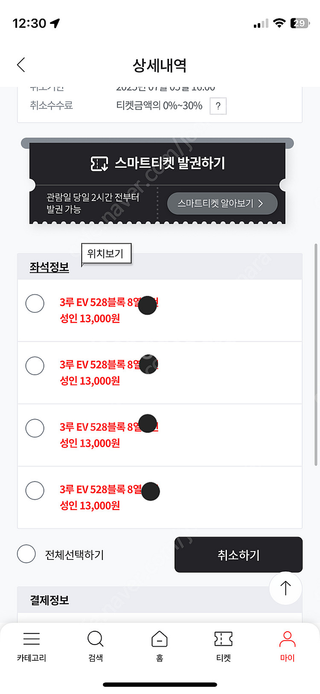Open 티켓 ticket icon in bottom bar
Viewport: 320px width, 694px height.
point(224,639)
